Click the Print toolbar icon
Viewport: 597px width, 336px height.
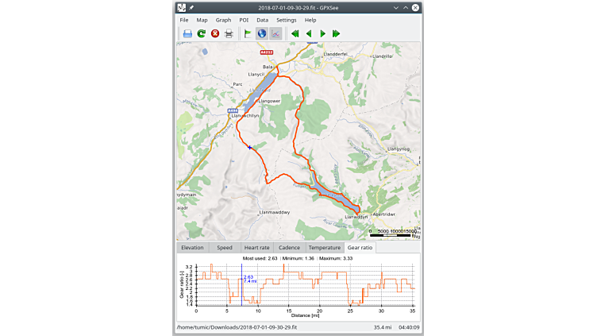pyautogui.click(x=229, y=33)
